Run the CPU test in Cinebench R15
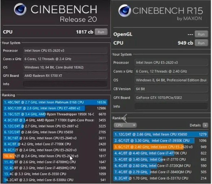Screen dimensions: 212x184 (201, 43)
